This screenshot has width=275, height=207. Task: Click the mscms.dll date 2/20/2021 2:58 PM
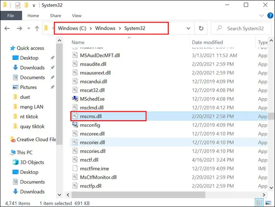[213, 116]
